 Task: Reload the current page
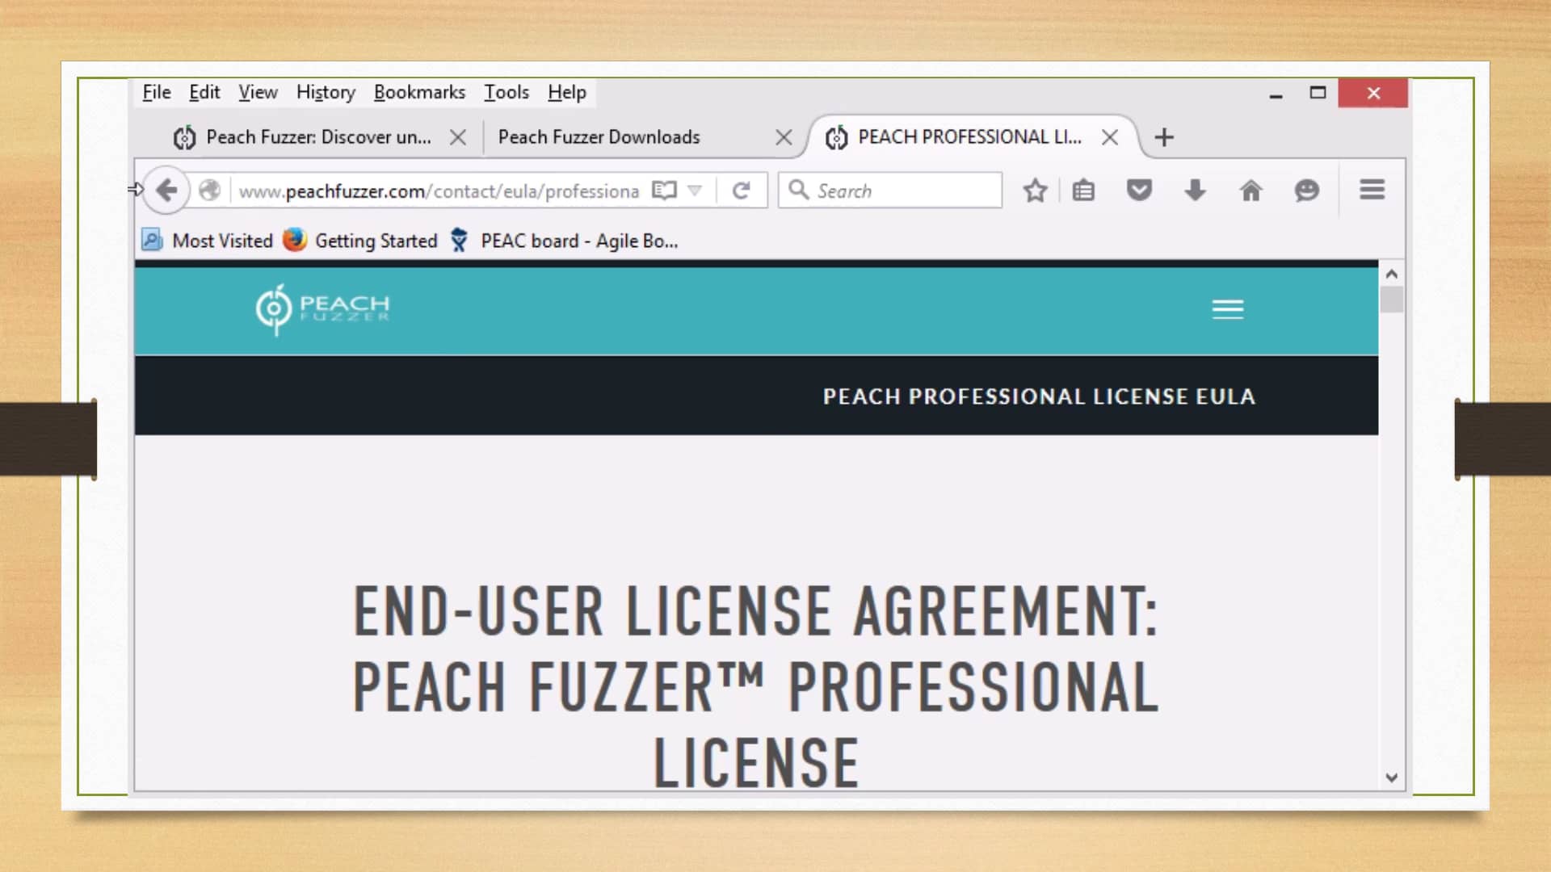click(x=741, y=190)
